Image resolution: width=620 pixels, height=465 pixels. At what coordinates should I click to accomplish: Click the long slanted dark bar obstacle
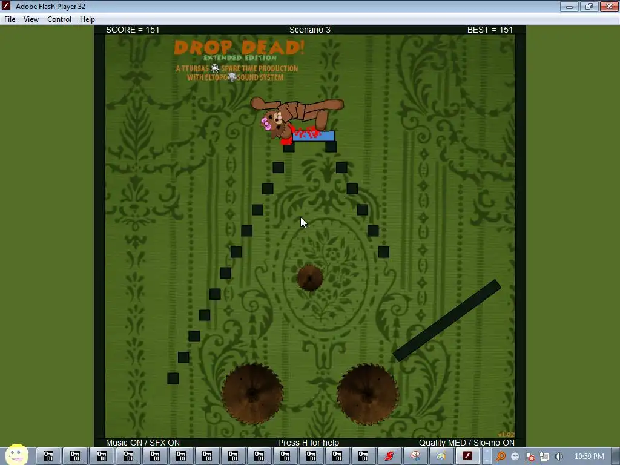(x=447, y=321)
